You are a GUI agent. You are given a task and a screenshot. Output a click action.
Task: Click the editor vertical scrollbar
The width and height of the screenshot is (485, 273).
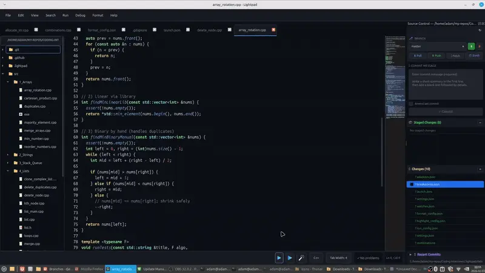(383, 152)
